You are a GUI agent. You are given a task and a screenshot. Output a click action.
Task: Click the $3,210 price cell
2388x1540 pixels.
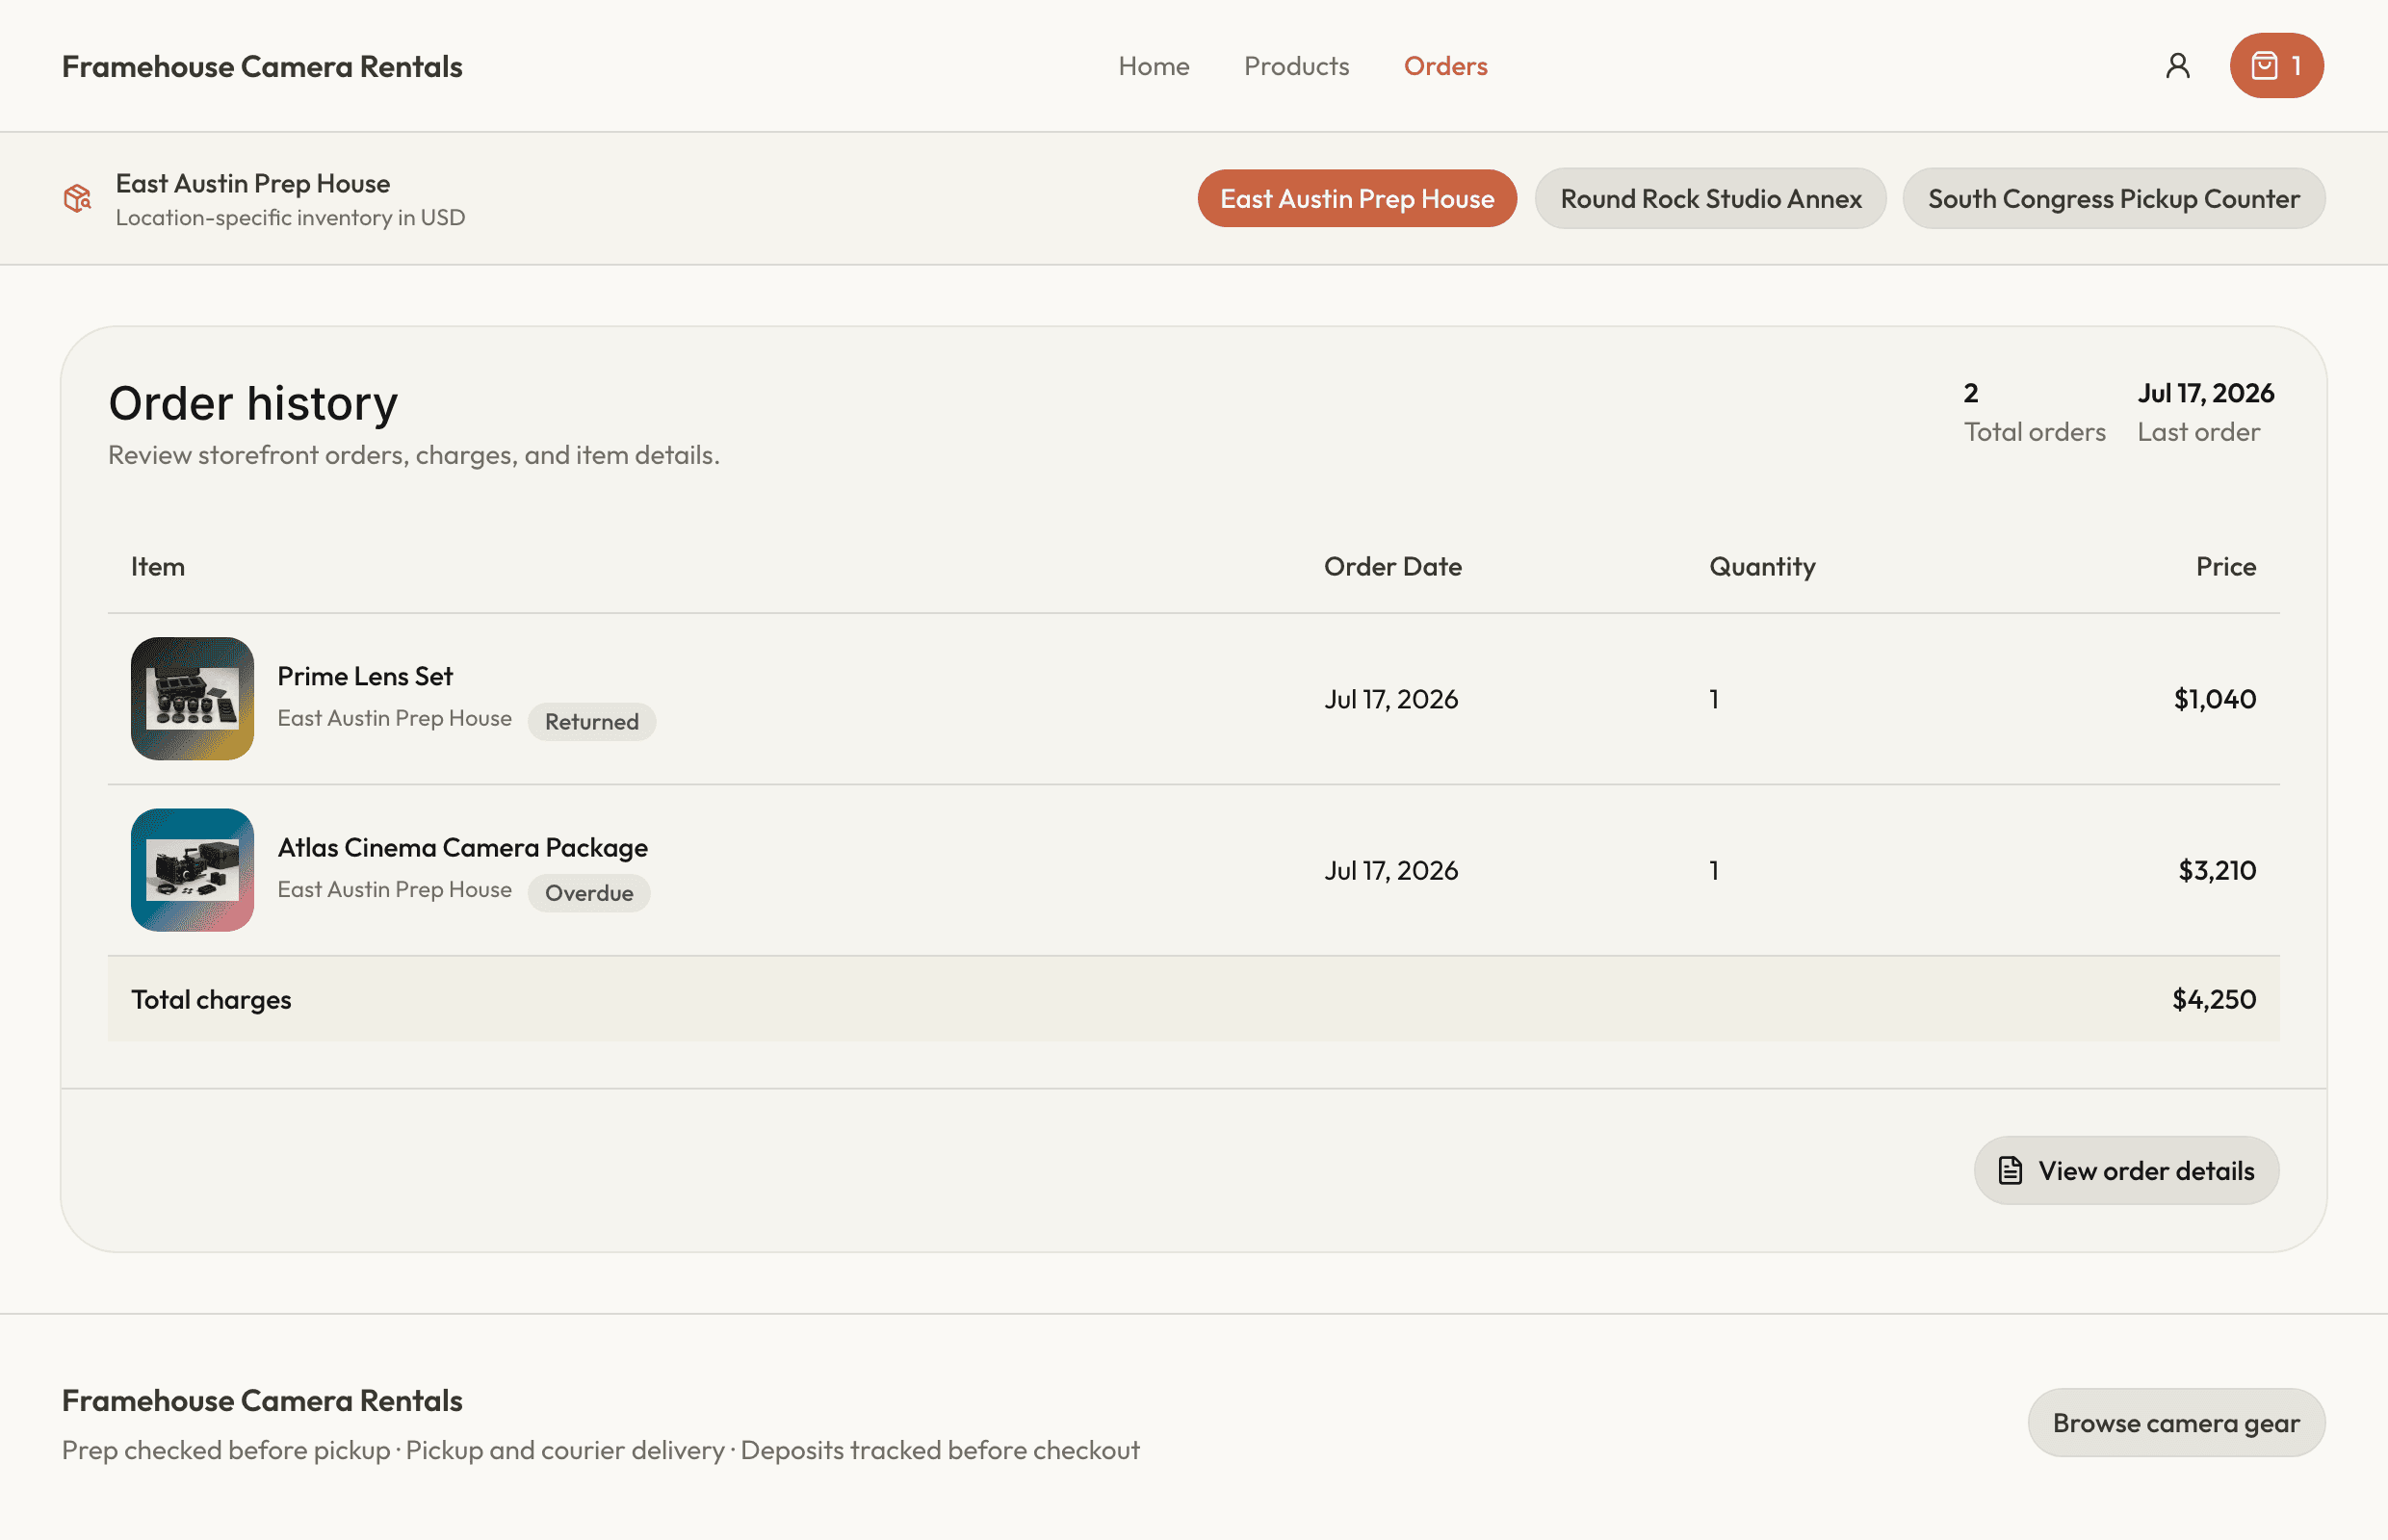coord(2216,870)
